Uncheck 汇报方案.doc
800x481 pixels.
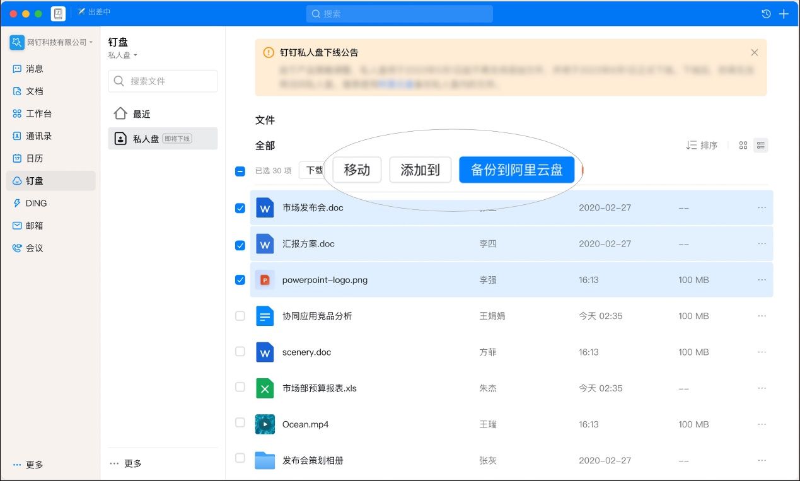(x=240, y=245)
